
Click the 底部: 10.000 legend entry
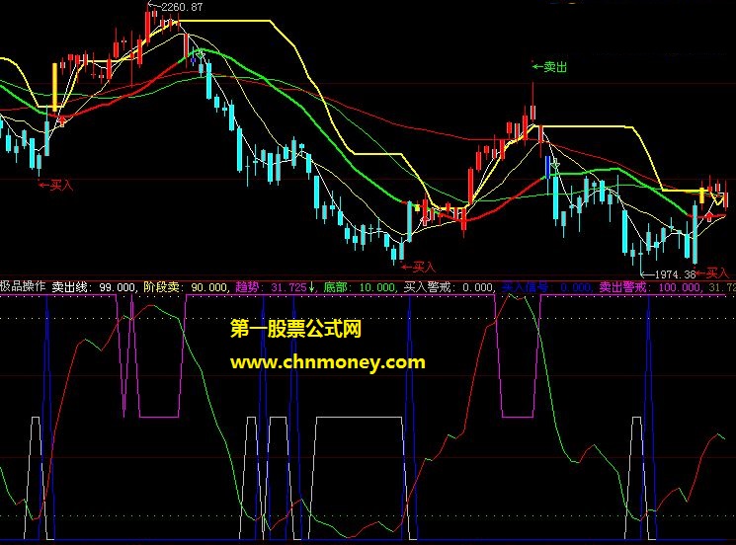pyautogui.click(x=359, y=286)
